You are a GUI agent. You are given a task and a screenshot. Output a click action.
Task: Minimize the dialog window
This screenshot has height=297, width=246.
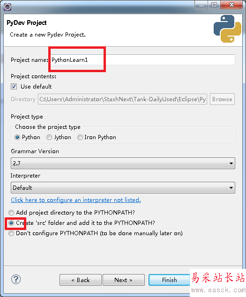(201, 5)
